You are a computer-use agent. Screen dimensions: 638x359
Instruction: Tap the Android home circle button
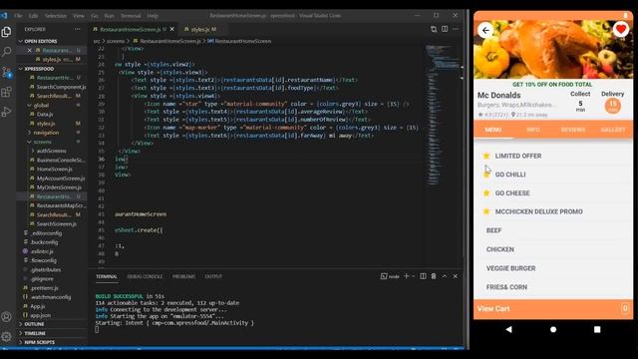click(553, 329)
